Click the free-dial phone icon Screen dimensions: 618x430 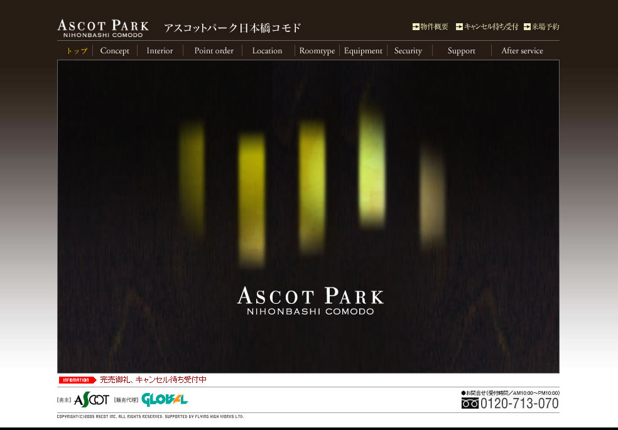(470, 403)
